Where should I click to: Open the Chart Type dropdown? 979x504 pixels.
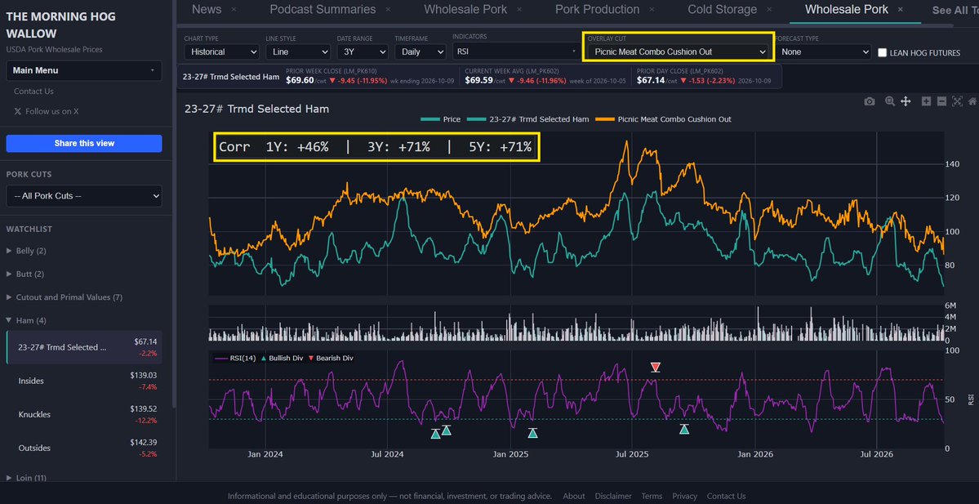[221, 51]
